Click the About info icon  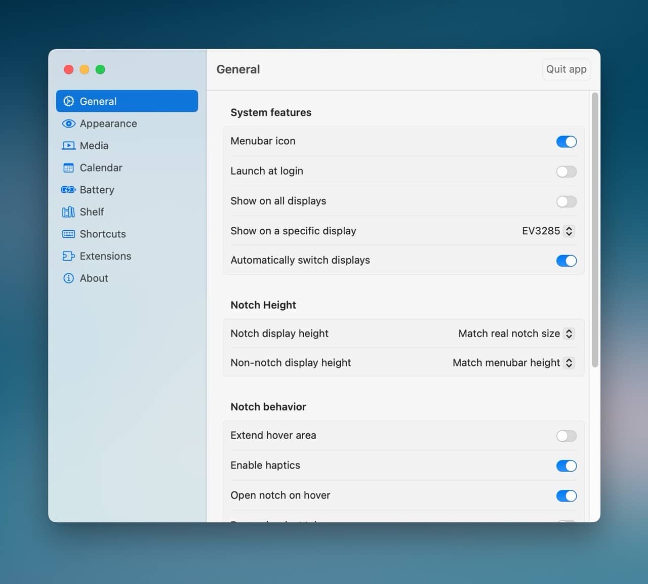pyautogui.click(x=68, y=278)
